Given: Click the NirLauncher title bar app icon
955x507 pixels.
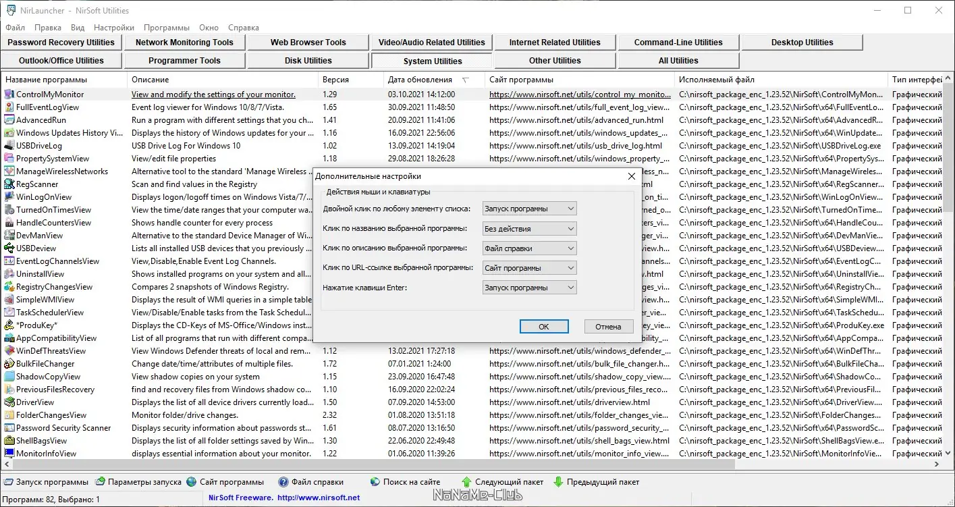Looking at the screenshot, I should pyautogui.click(x=11, y=10).
